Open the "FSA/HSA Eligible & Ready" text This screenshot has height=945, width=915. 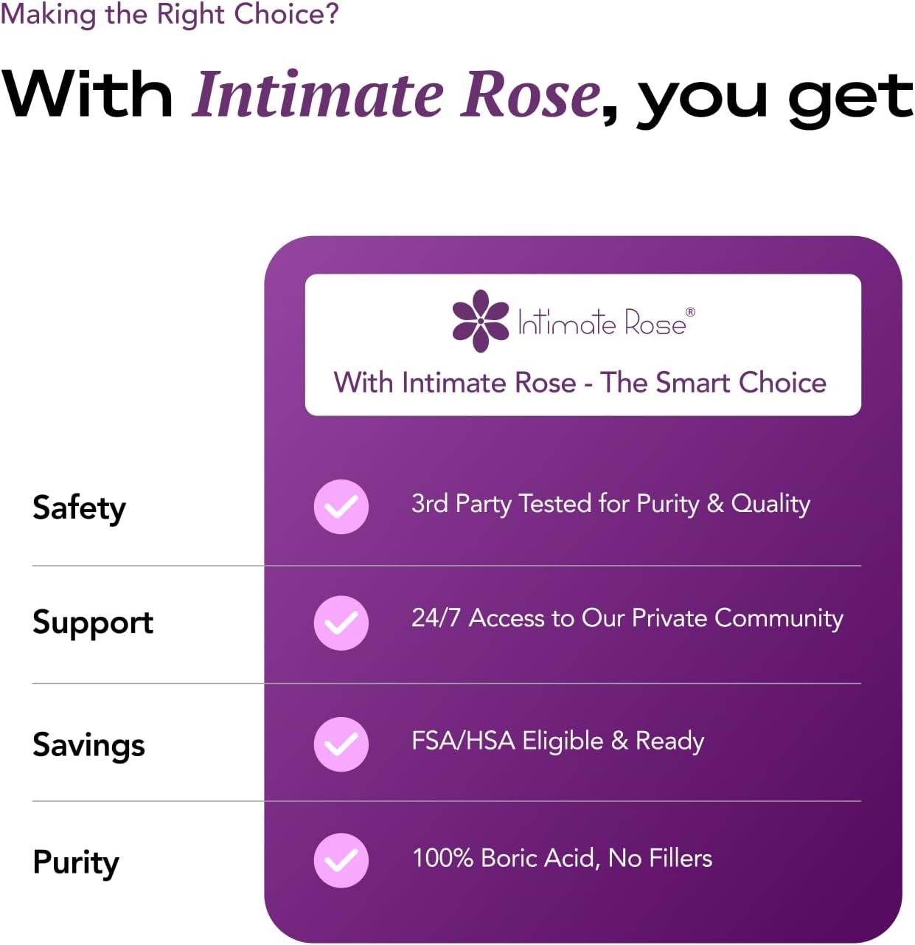pos(557,741)
